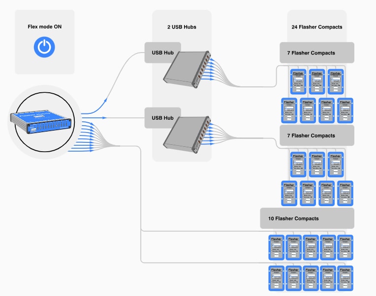Select bottom-left Flasher Compact in first 7-unit group
Screen dimensions: 376x296
289,111
